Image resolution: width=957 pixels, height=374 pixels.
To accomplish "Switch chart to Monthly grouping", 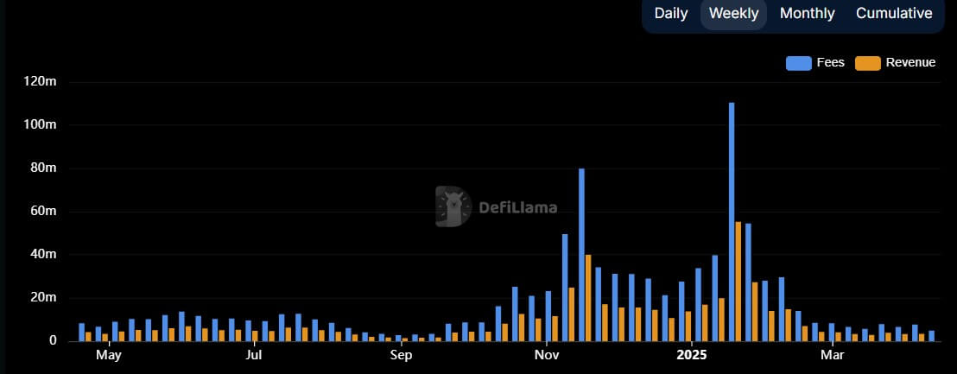I will pyautogui.click(x=807, y=14).
